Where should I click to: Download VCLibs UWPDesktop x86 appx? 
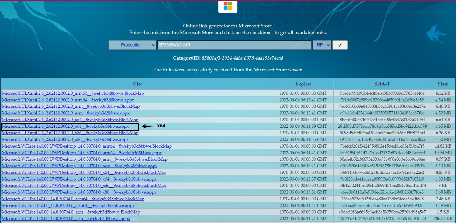(x=79, y=192)
